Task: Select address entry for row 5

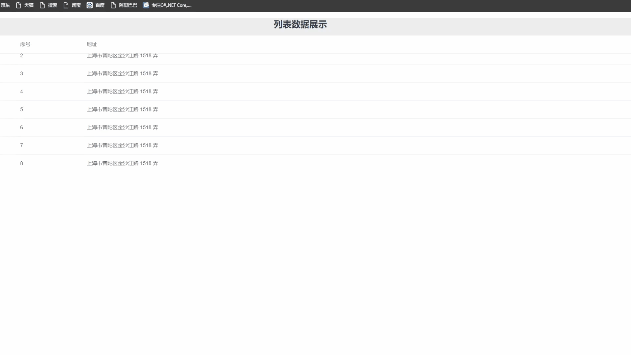Action: click(x=122, y=109)
